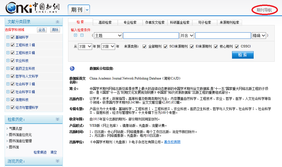Click the help icon beside 数据库介绍信息
This screenshot has height=167, width=282.
tap(72, 68)
